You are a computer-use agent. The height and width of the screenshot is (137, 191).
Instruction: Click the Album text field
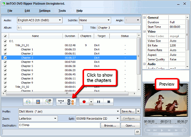click(50, 28)
